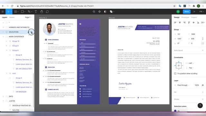Image resolution: width=206 pixels, height=116 pixels.
Task: Open the Pass through blend mode dropdown
Action: 183,85
